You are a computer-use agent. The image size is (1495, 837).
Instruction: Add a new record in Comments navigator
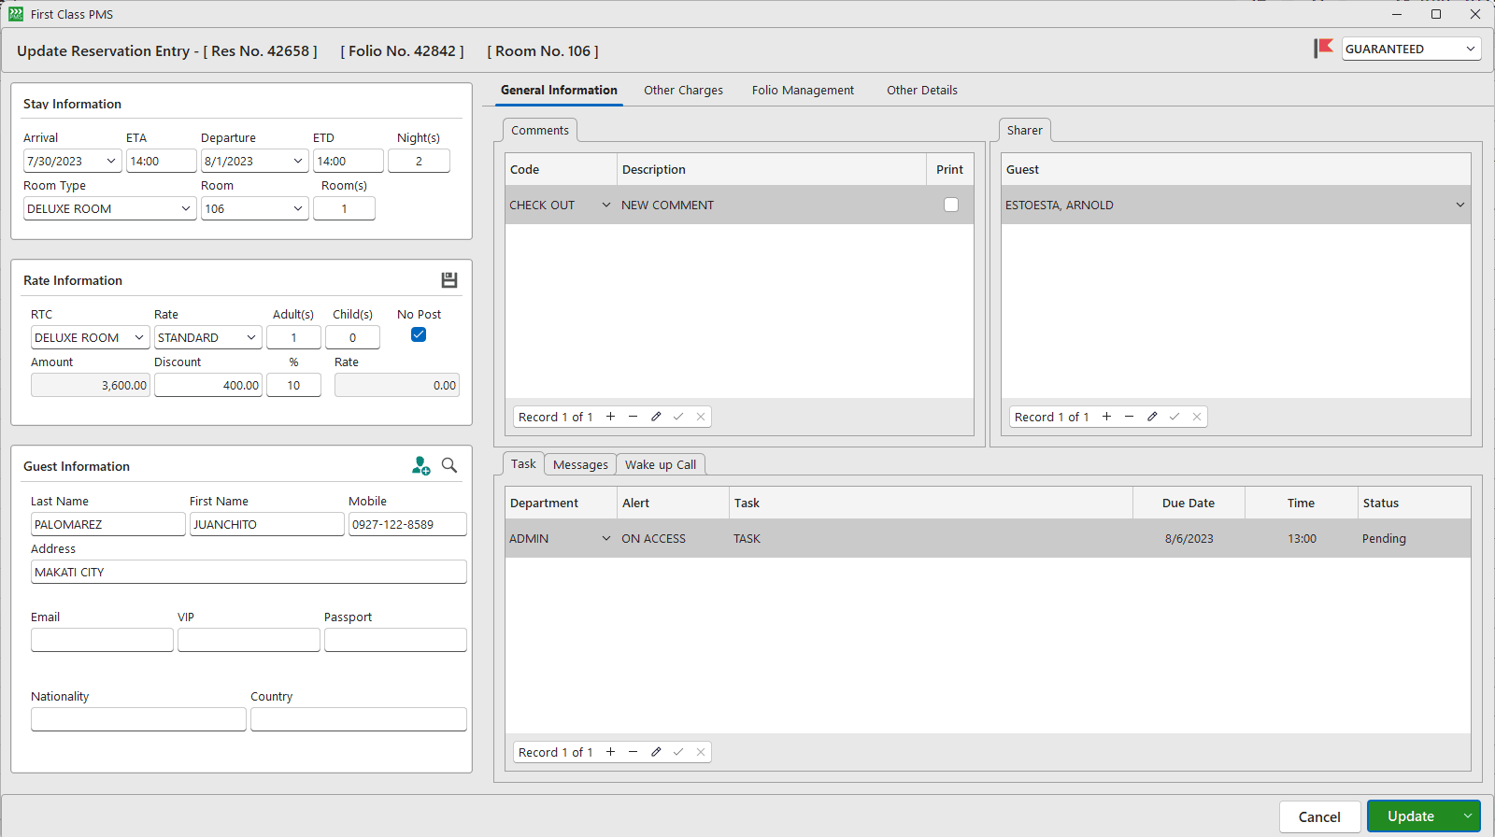point(611,417)
